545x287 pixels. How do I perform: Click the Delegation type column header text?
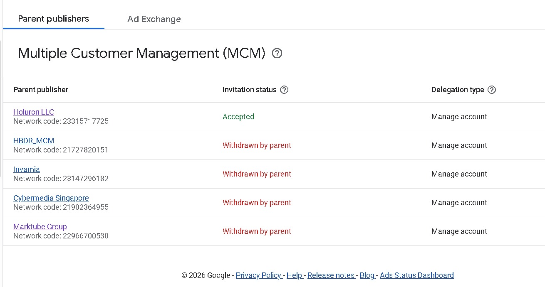(x=458, y=90)
